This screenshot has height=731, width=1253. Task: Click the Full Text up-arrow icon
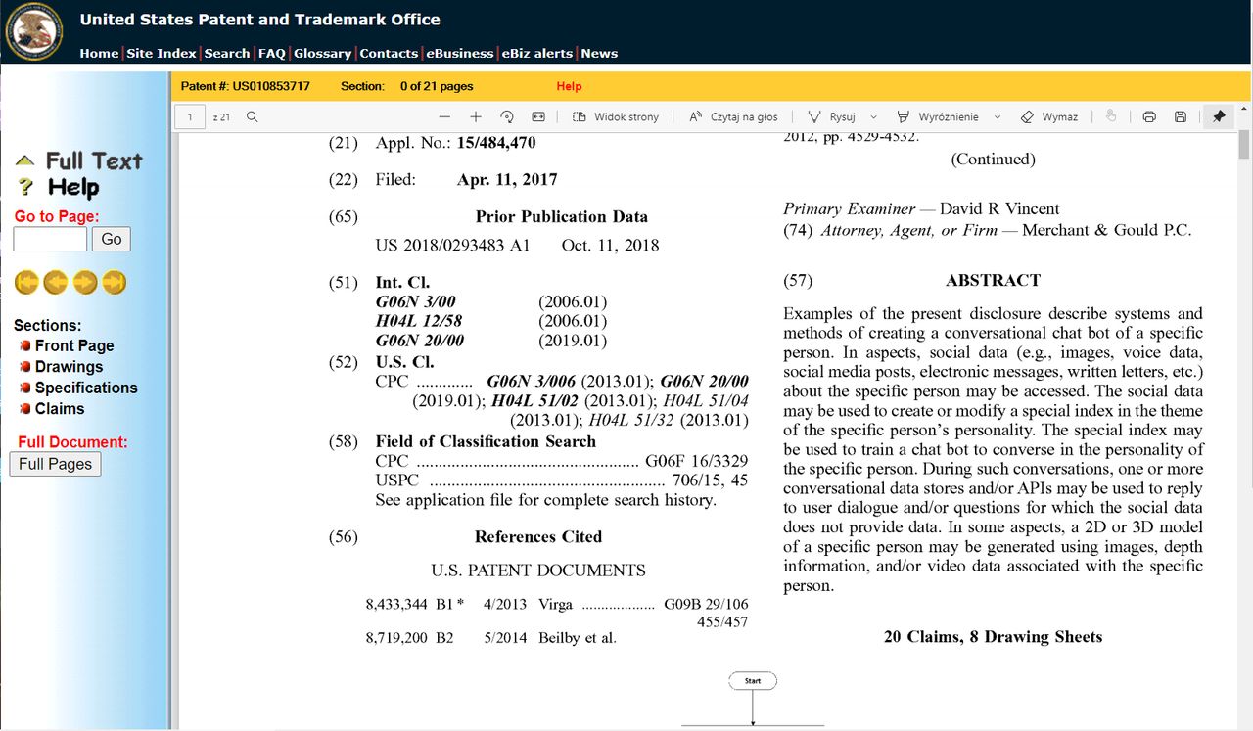point(24,160)
